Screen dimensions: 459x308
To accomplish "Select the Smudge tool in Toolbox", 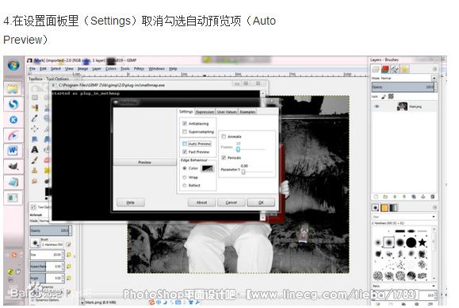I will click(35, 181).
